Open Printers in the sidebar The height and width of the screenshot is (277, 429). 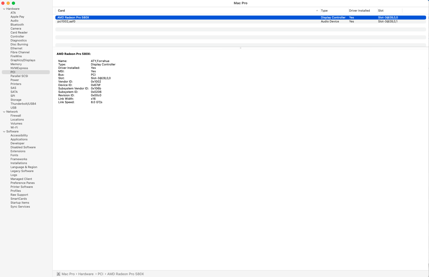click(16, 84)
